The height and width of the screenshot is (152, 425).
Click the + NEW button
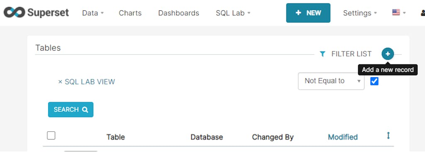[308, 13]
